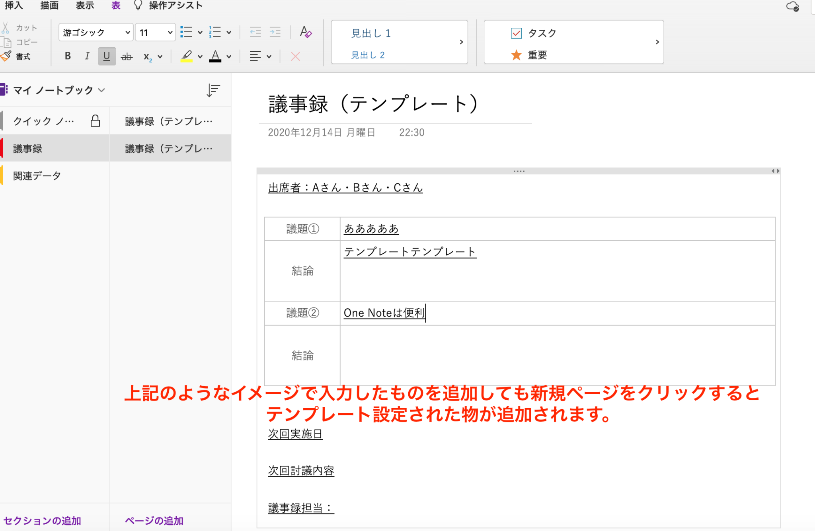The width and height of the screenshot is (815, 531).
Task: Switch to the 描画 tab
Action: pos(49,5)
